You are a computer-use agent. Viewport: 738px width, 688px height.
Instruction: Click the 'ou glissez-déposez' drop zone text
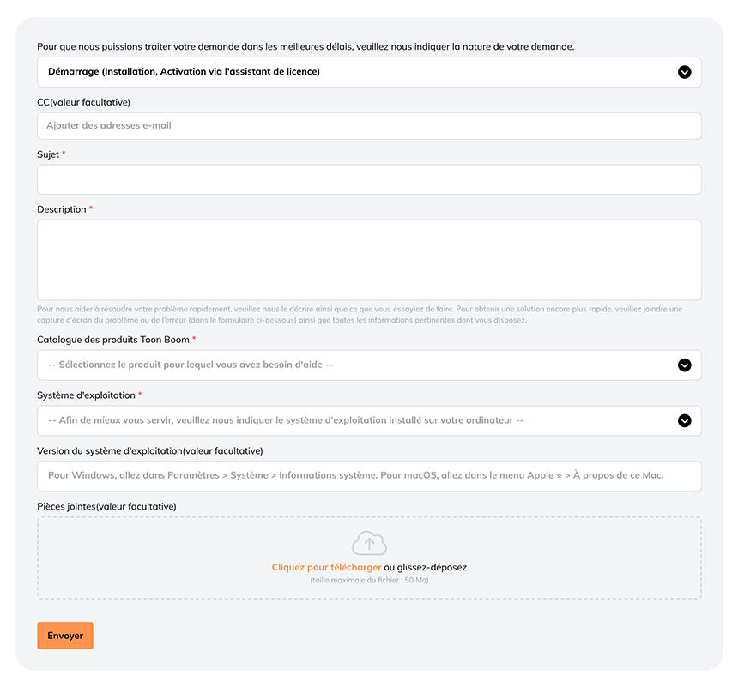point(425,568)
